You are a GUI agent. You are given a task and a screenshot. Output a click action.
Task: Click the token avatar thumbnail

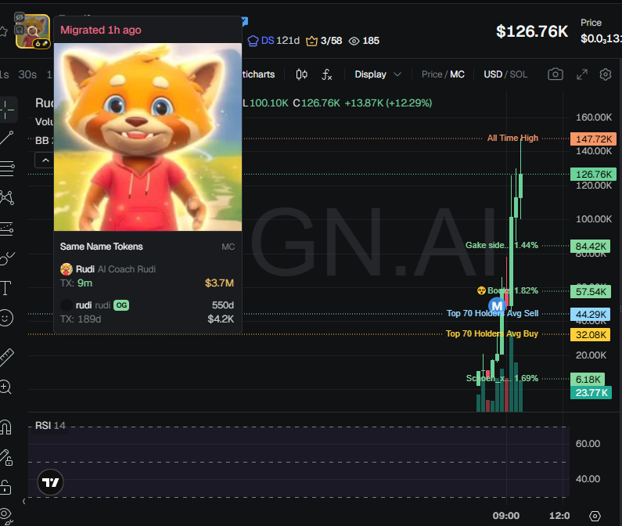33,31
